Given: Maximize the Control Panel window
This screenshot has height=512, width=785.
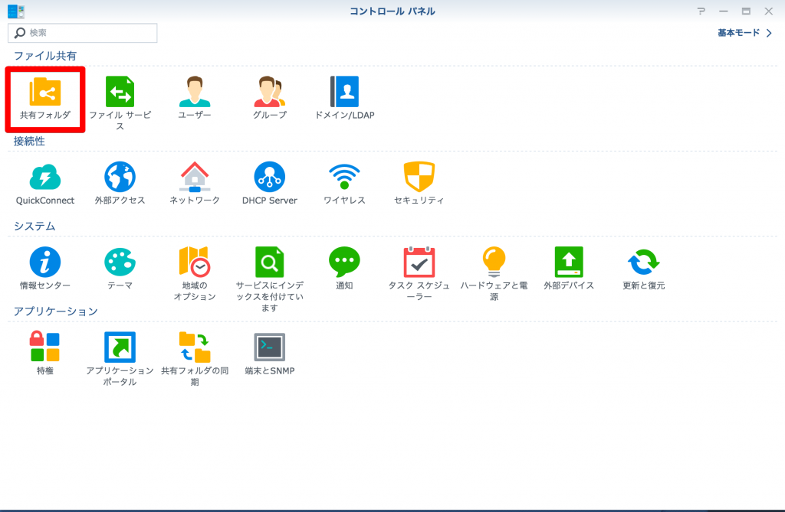Looking at the screenshot, I should point(746,11).
